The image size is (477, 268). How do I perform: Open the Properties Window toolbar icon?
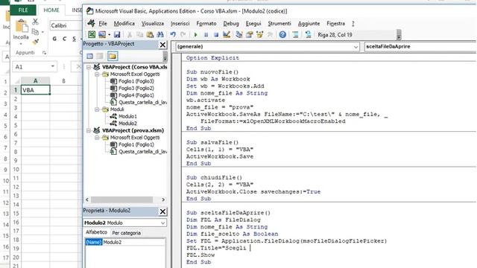(x=250, y=35)
